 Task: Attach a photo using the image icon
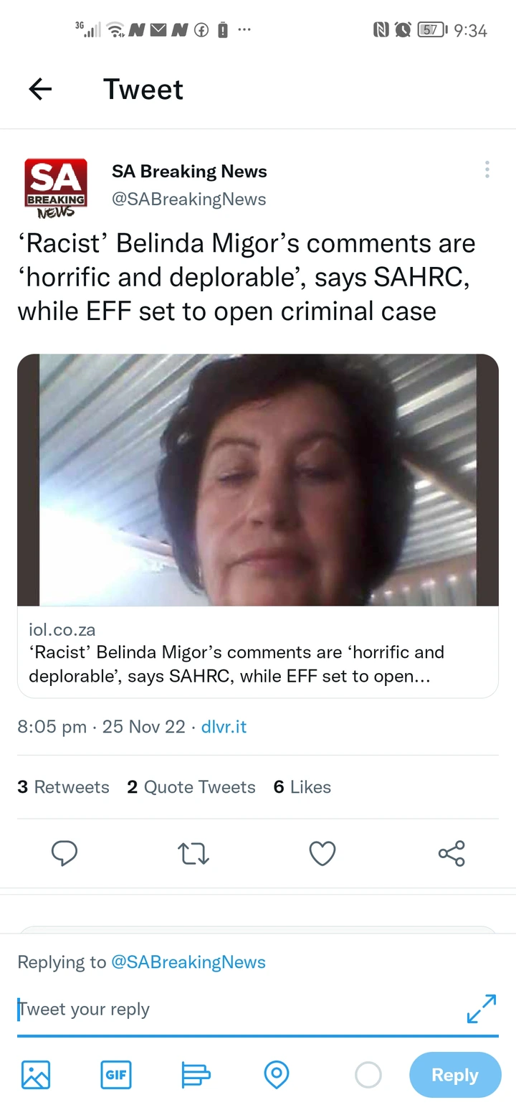pos(36,1075)
